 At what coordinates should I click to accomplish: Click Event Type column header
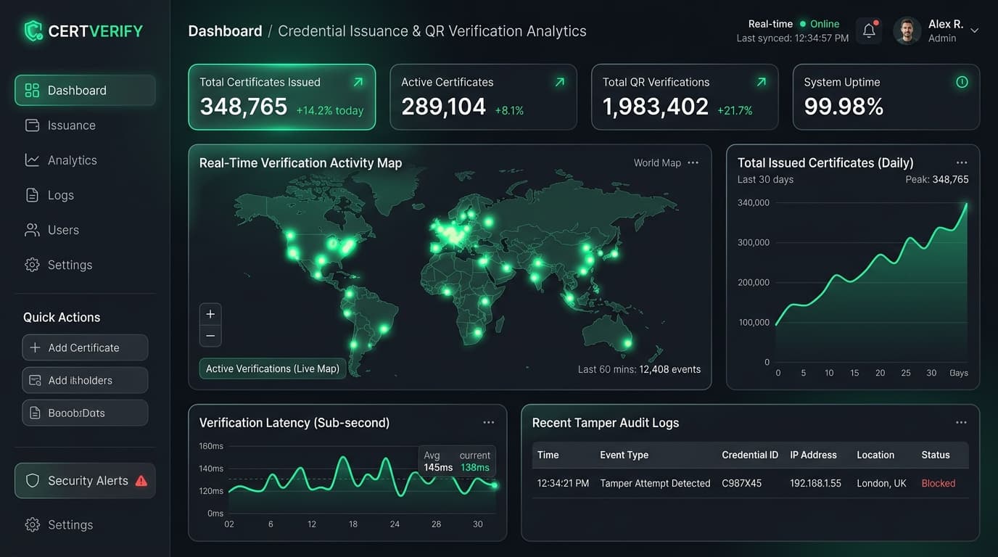pos(624,455)
